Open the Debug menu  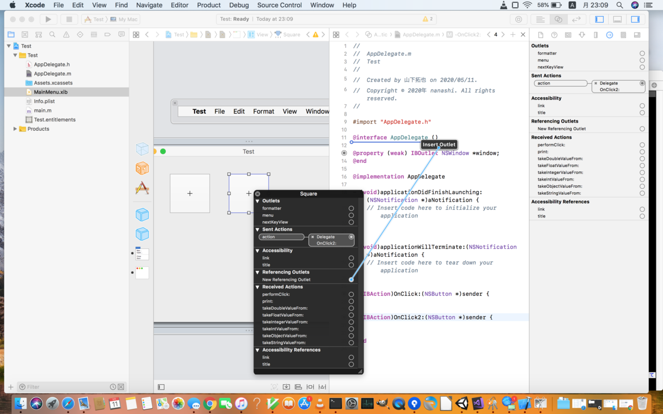coord(239,5)
